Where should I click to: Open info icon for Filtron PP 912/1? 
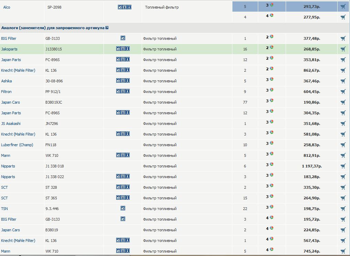coord(128,91)
